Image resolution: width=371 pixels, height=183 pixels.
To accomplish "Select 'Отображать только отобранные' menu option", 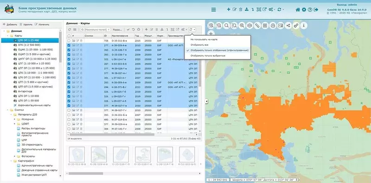I will pos(217,50).
